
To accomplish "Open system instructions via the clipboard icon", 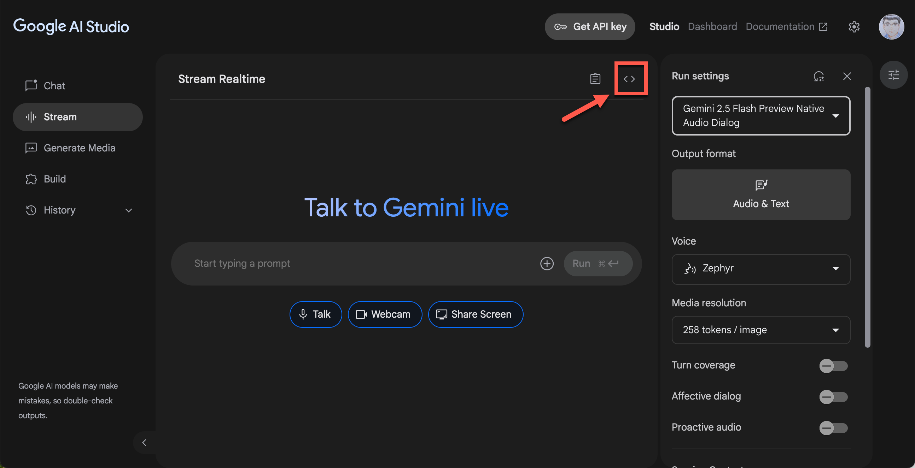I will pyautogui.click(x=595, y=79).
